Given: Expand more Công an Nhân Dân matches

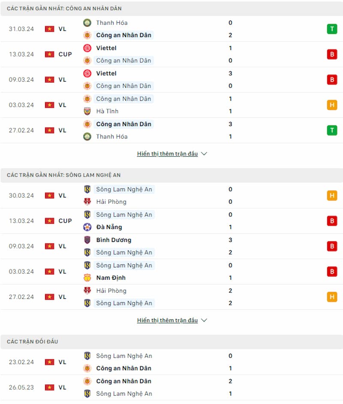Looking at the screenshot, I should pyautogui.click(x=167, y=154).
